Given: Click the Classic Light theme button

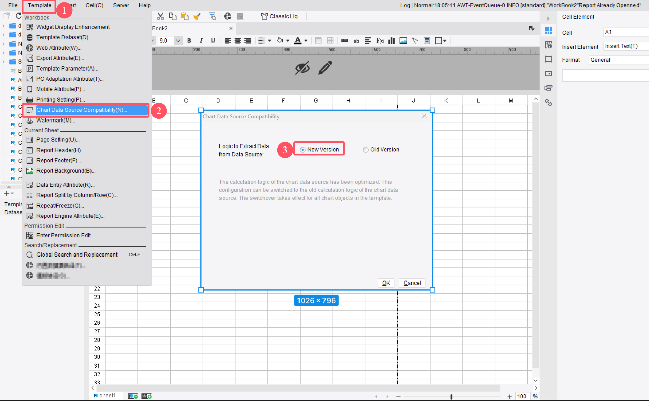Looking at the screenshot, I should click(x=282, y=16).
